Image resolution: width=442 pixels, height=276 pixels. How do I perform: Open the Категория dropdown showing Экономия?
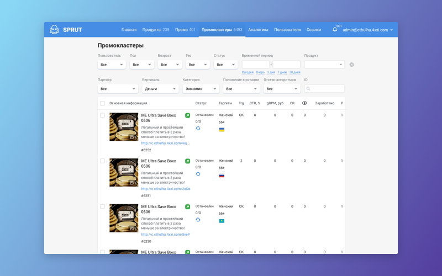coord(201,89)
